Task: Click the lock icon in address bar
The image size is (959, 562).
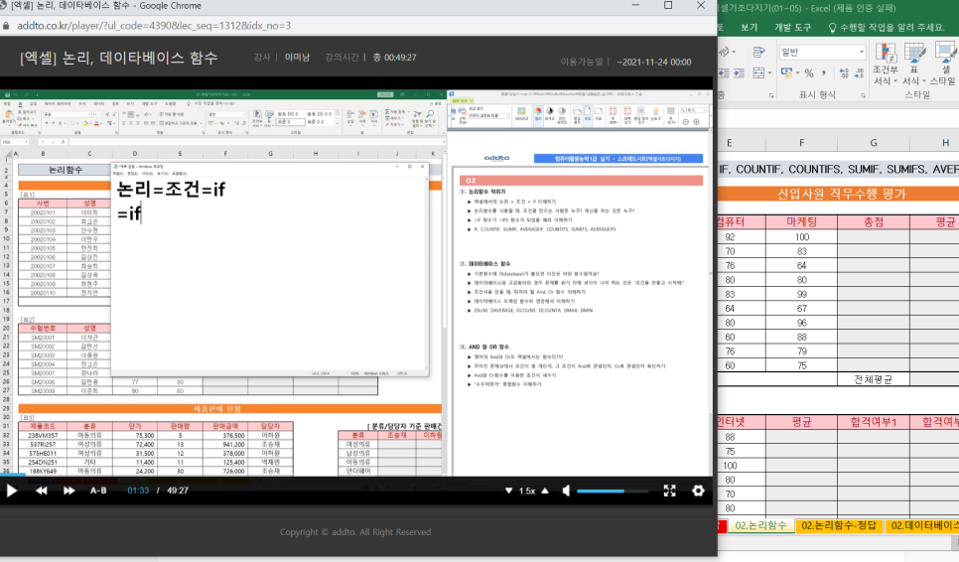Action: coord(6,26)
